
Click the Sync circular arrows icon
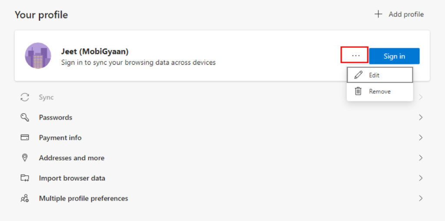pyautogui.click(x=25, y=97)
